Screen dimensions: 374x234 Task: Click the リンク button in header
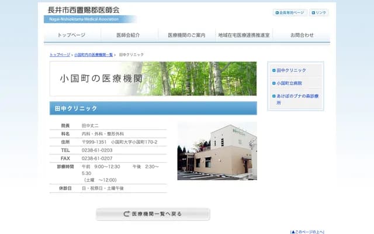click(x=318, y=12)
